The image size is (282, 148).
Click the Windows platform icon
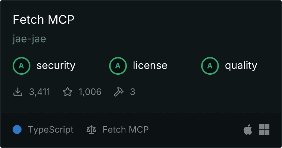coord(264,129)
